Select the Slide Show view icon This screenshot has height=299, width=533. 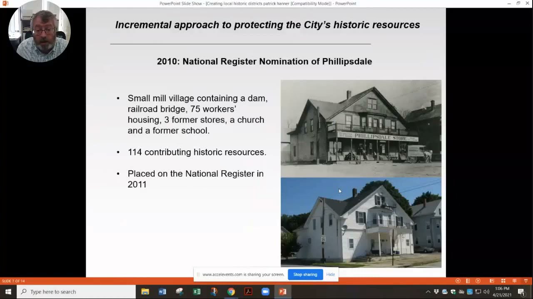(x=526, y=281)
